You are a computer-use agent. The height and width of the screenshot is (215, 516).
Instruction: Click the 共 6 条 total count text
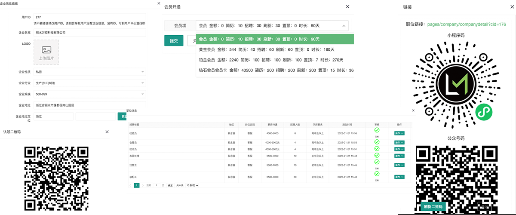click(180, 185)
